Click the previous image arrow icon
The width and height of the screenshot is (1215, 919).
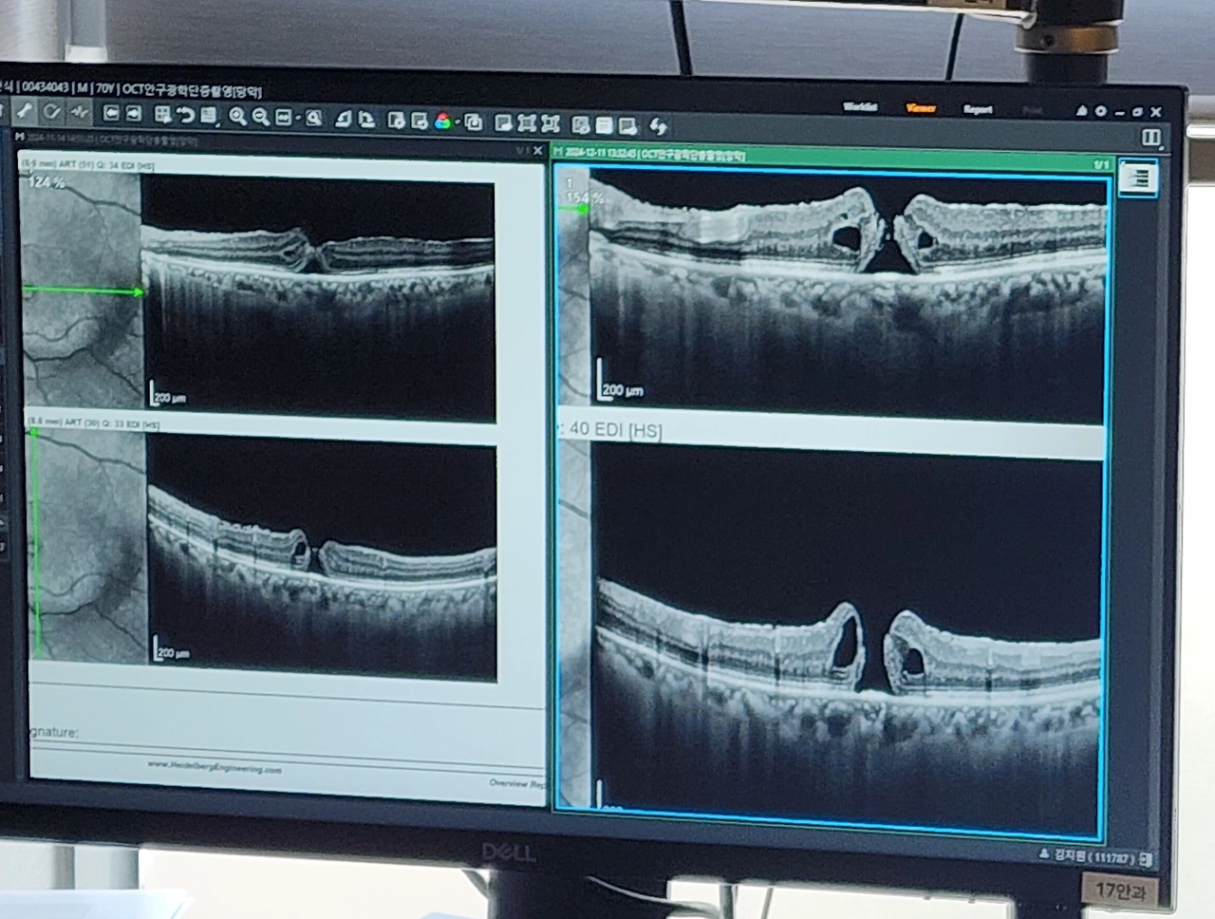click(x=111, y=113)
